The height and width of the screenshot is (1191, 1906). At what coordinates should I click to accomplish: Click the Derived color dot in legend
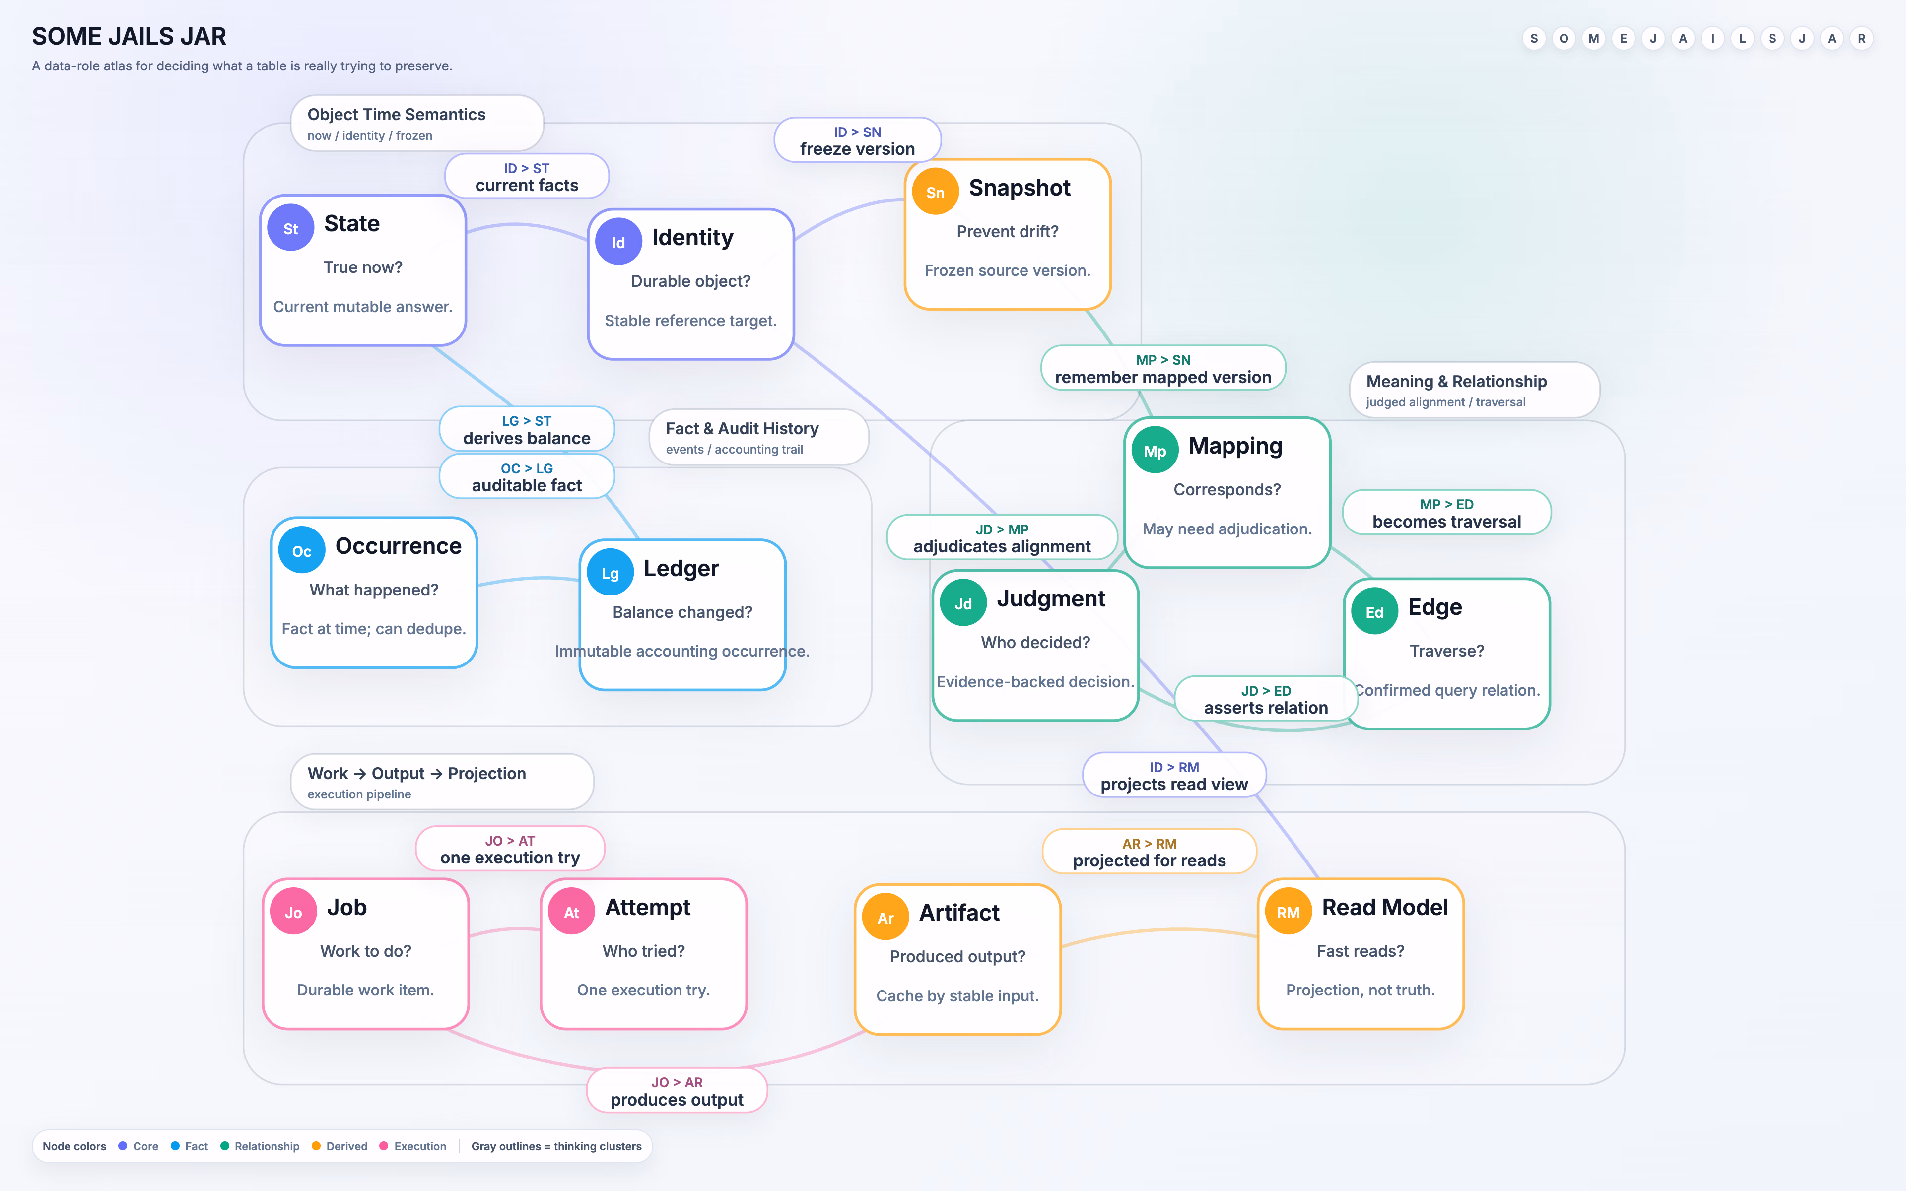click(316, 1146)
